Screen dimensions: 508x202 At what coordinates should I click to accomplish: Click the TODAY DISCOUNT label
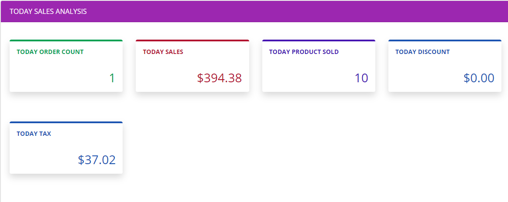coord(422,52)
